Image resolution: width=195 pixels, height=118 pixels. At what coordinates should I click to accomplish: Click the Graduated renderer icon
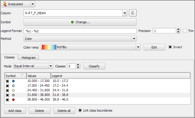point(5,4)
